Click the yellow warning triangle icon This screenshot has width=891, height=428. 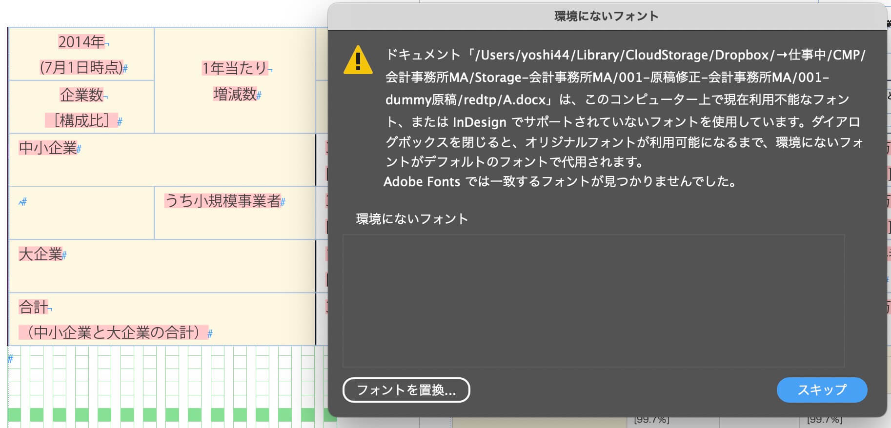358,60
